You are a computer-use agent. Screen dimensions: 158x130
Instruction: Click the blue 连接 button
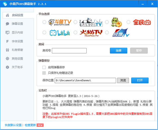pos(118,50)
